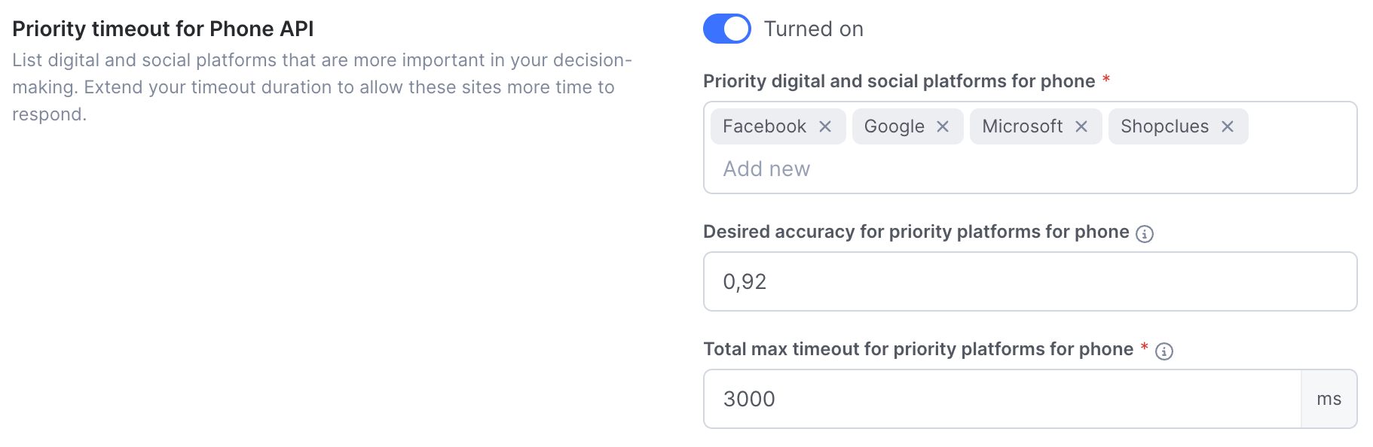Remove the Facebook platform tag
This screenshot has width=1373, height=447.
825,126
